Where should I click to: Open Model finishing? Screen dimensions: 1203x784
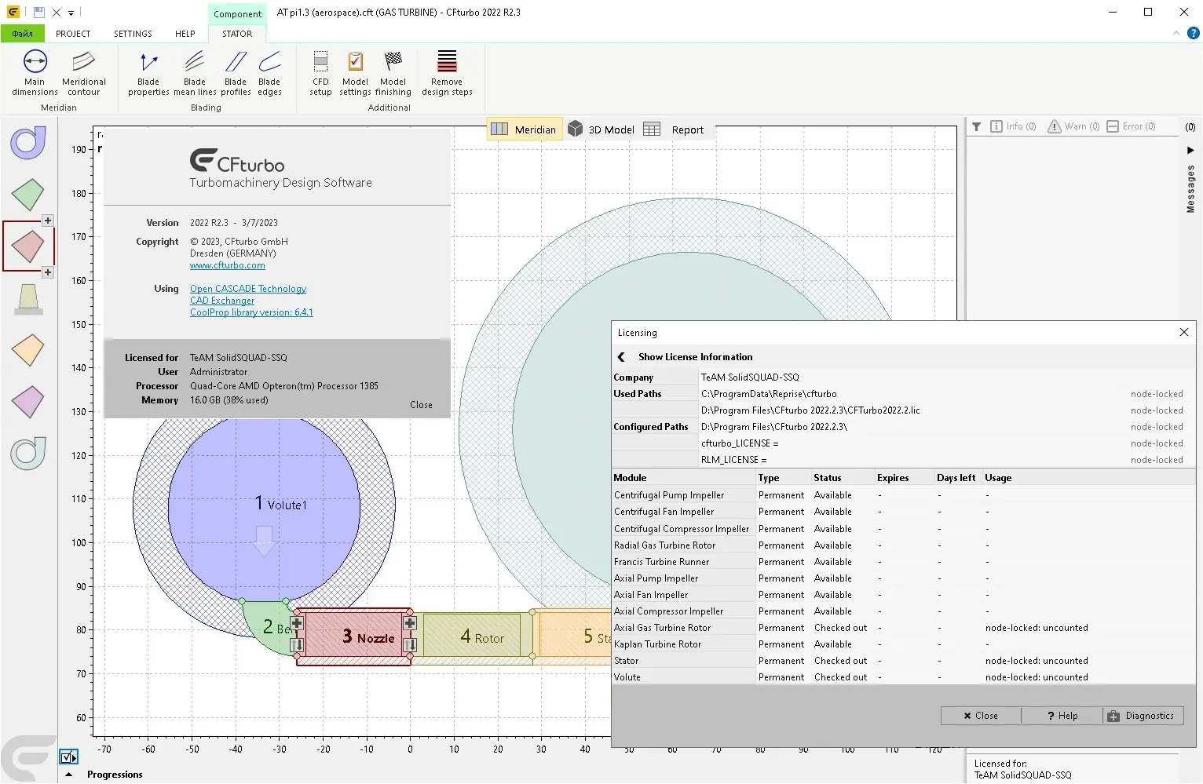point(393,73)
